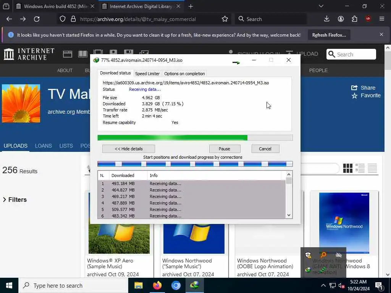
Task: Select the Download status tab
Action: 115,73
